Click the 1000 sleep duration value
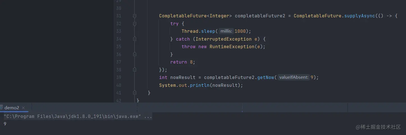 point(240,31)
